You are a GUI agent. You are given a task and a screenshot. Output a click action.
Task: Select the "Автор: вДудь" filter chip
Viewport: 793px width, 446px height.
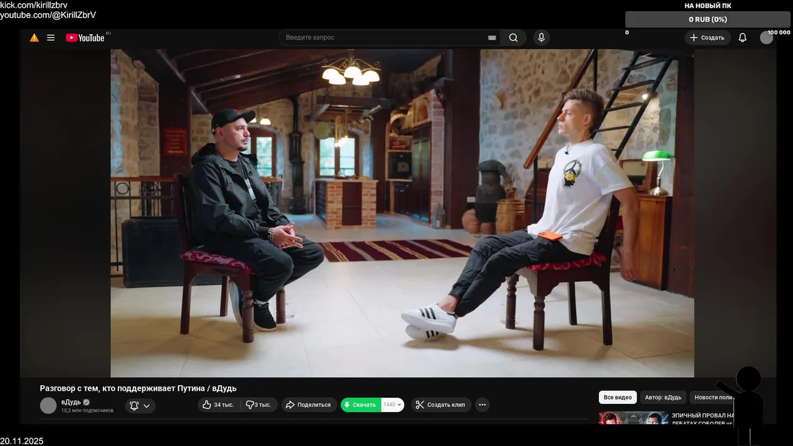pos(663,397)
